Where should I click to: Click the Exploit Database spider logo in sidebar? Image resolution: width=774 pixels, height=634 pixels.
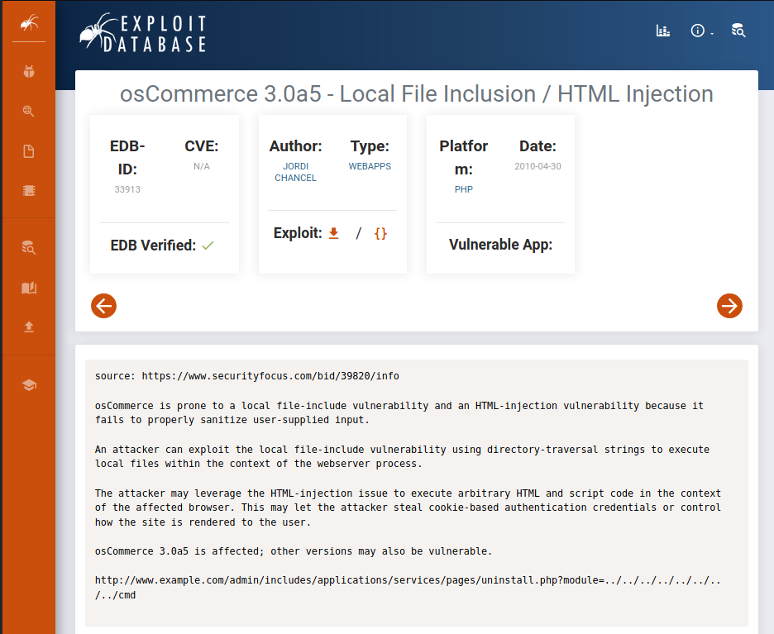[29, 22]
